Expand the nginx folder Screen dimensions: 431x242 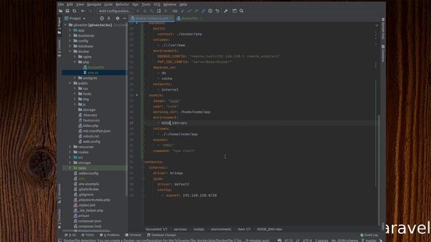(x=75, y=56)
